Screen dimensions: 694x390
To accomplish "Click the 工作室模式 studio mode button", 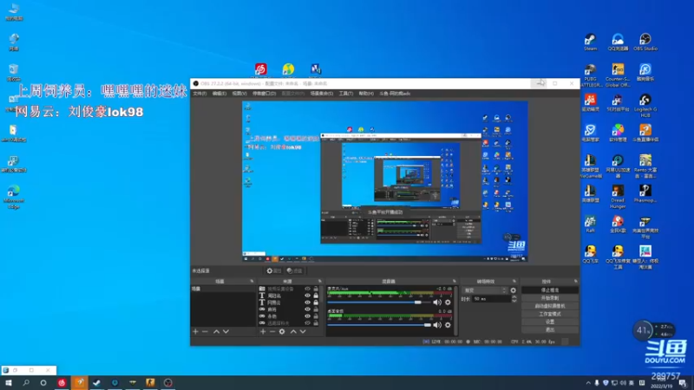I will click(550, 314).
